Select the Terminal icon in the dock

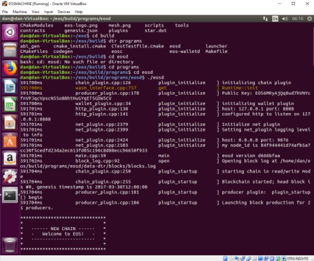point(9,195)
